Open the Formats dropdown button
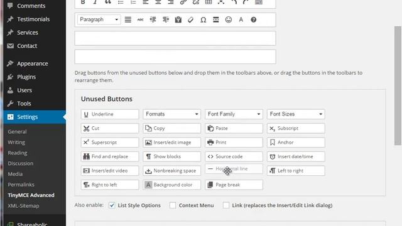This screenshot has width=402, height=226. tap(171, 114)
